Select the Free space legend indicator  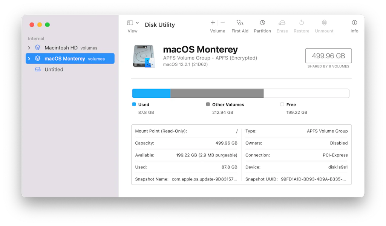click(x=282, y=104)
